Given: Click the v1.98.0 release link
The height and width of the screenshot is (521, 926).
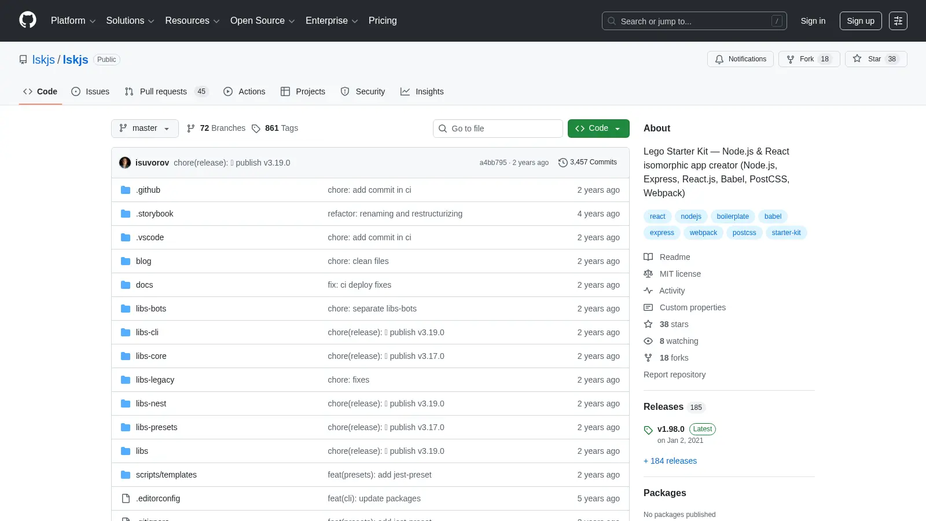Looking at the screenshot, I should (671, 429).
